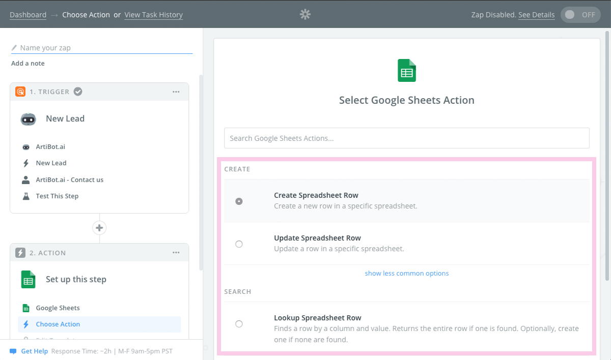Click the Set up this step heading

pyautogui.click(x=76, y=279)
